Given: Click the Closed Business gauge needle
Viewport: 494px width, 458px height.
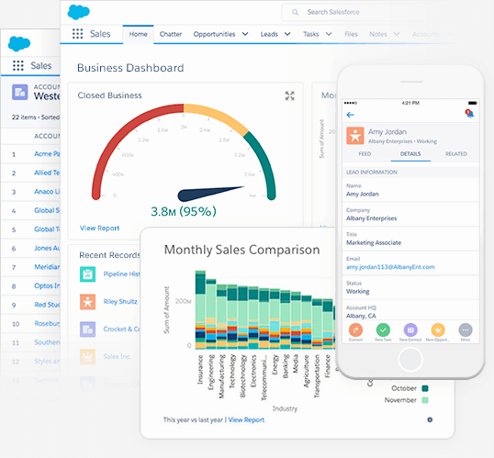Looking at the screenshot, I should [x=208, y=193].
